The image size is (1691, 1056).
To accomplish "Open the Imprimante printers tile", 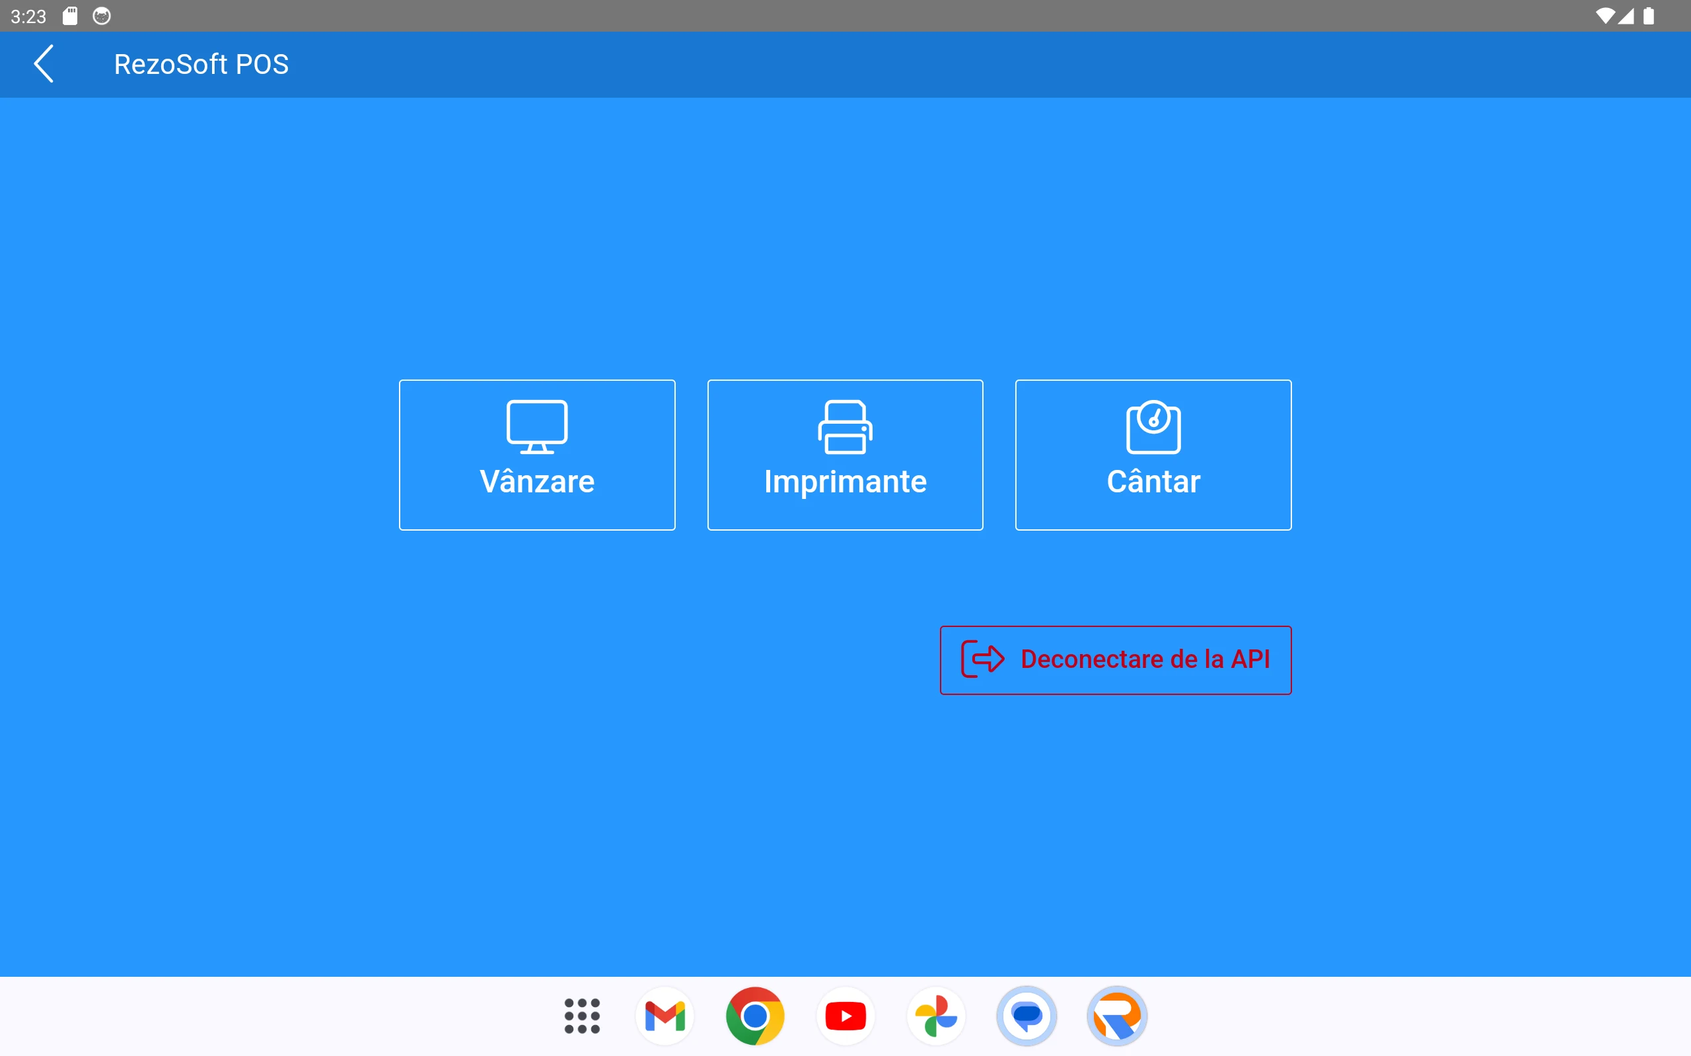I will tap(845, 455).
